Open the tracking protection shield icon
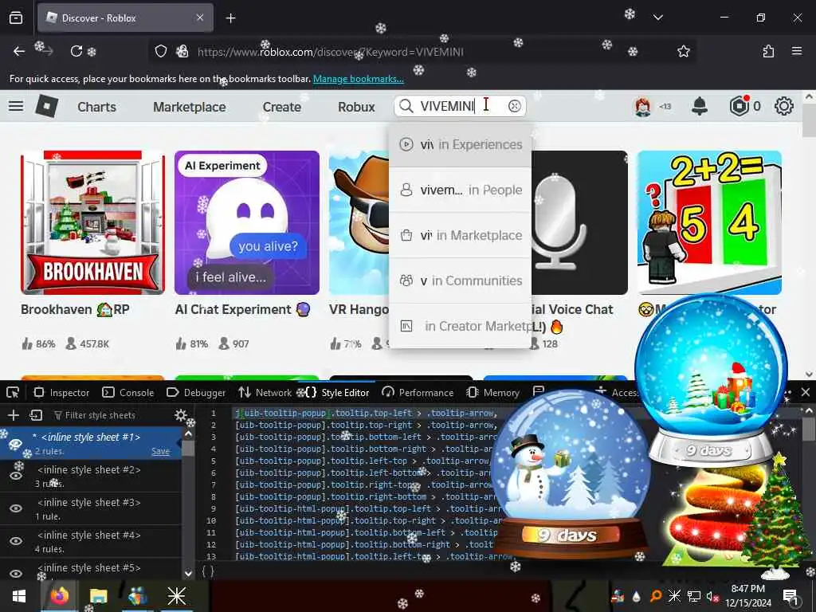The height and width of the screenshot is (612, 816). [161, 51]
